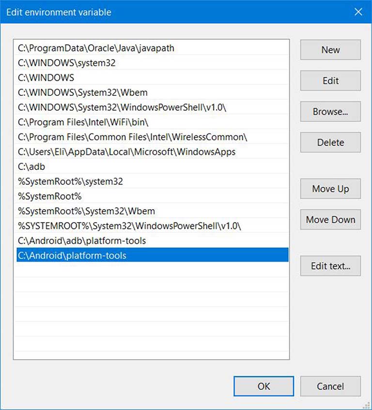The height and width of the screenshot is (410, 372).
Task: Select the C:\WINDOWS entry
Action: point(152,77)
